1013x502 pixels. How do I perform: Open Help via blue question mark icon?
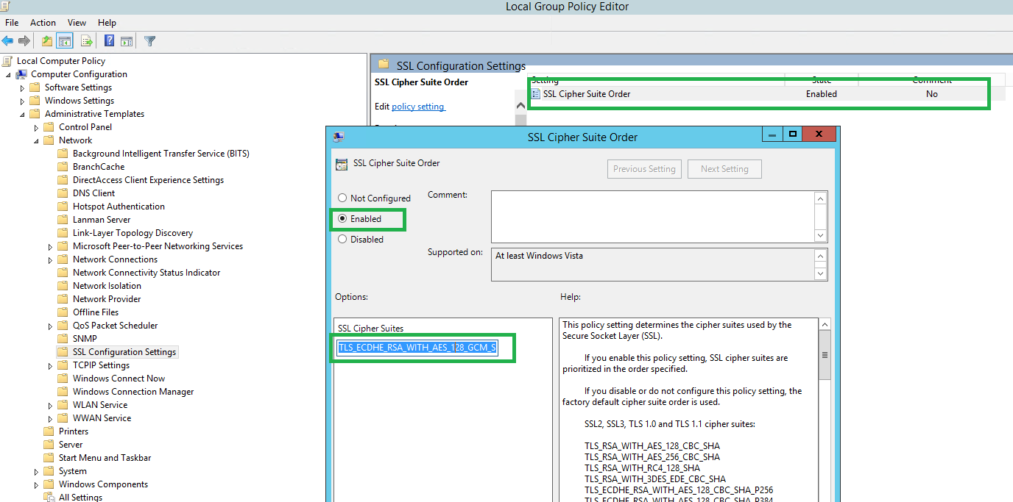point(109,41)
